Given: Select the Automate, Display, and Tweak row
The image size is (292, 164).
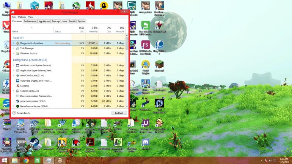Looking at the screenshot, I should (x=68, y=81).
